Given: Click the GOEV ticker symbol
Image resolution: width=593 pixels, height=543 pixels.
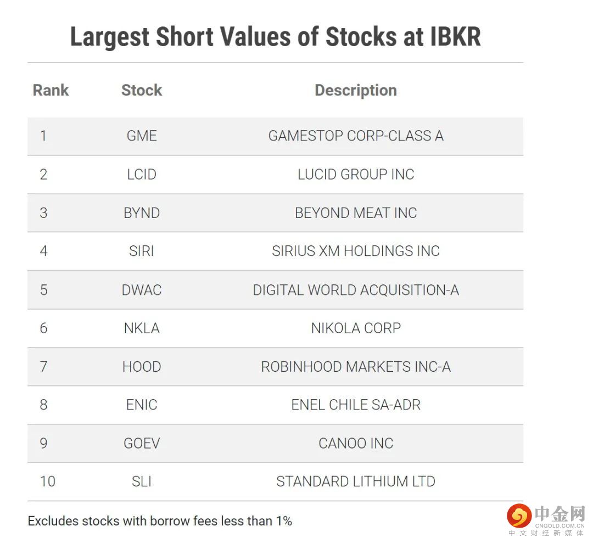Looking at the screenshot, I should click(142, 444).
